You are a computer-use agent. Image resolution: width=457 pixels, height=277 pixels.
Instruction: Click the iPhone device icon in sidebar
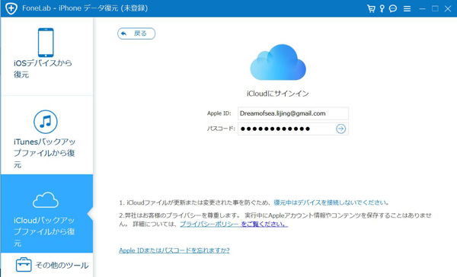coord(46,43)
